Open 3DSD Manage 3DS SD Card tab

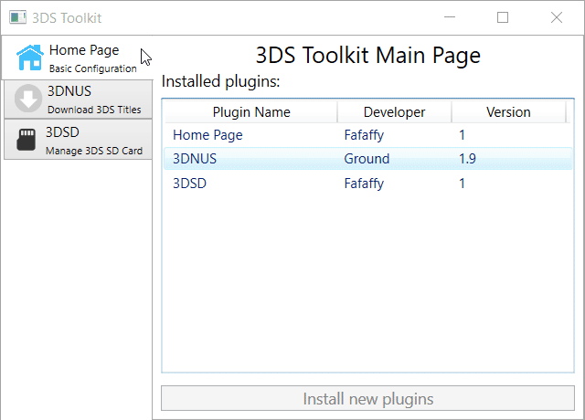point(78,140)
